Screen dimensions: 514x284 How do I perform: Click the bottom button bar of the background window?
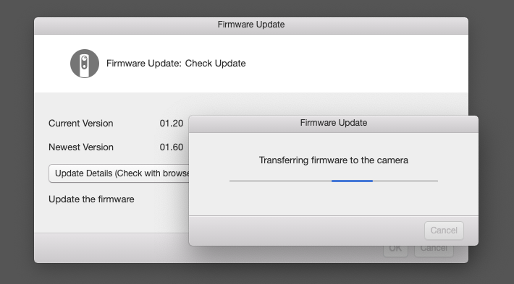click(111, 248)
